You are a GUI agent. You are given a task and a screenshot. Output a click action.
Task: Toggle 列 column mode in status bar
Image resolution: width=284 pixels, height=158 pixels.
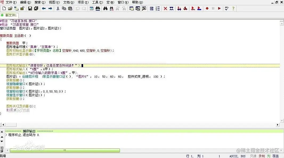tap(269, 156)
